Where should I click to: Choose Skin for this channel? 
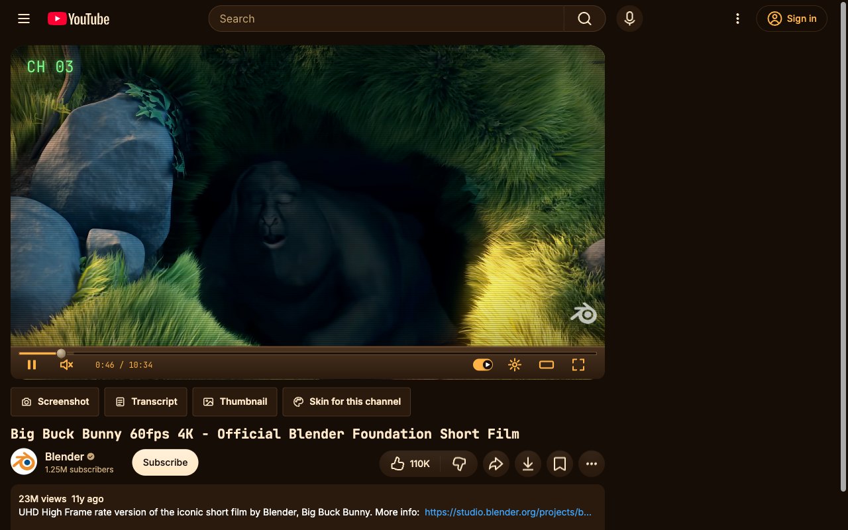pos(346,401)
